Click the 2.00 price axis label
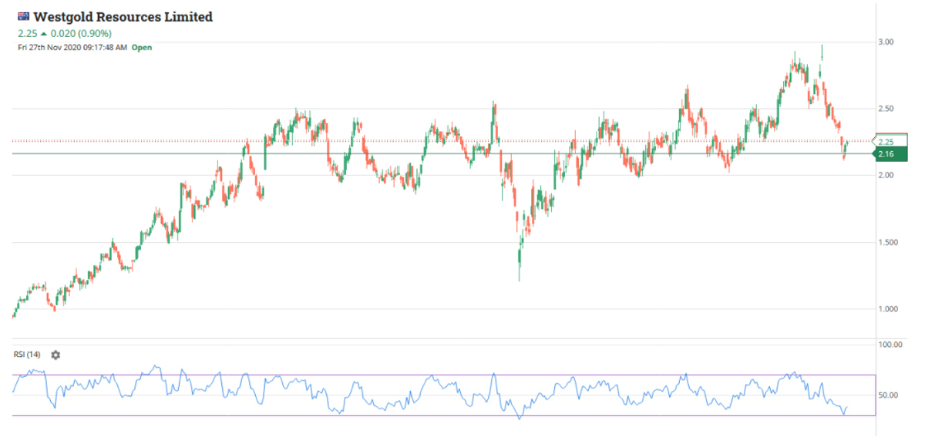The width and height of the screenshot is (925, 444). [x=888, y=176]
